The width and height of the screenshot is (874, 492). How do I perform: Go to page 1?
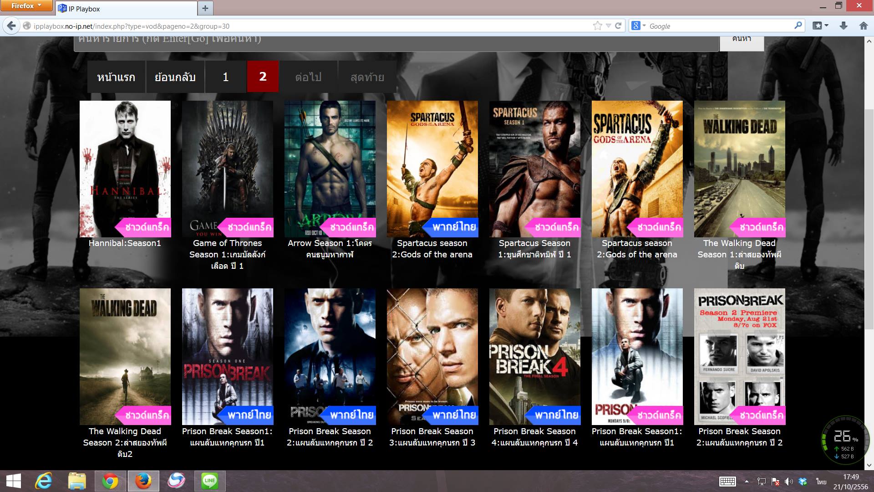(225, 77)
